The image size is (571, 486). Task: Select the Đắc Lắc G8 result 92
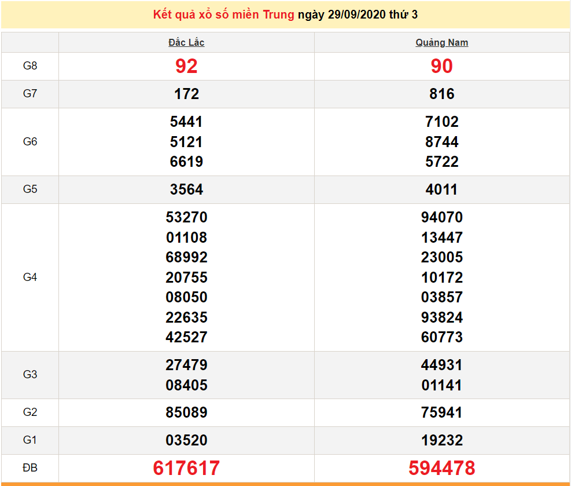pyautogui.click(x=186, y=67)
